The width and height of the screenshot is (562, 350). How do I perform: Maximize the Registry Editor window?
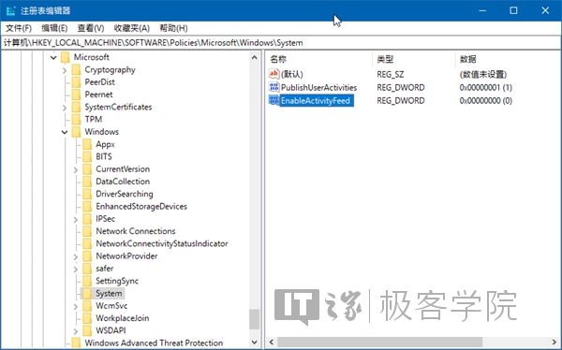click(513, 10)
